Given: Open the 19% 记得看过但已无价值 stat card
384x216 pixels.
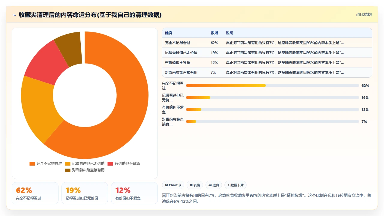Looking at the screenshot, I should 85,193.
